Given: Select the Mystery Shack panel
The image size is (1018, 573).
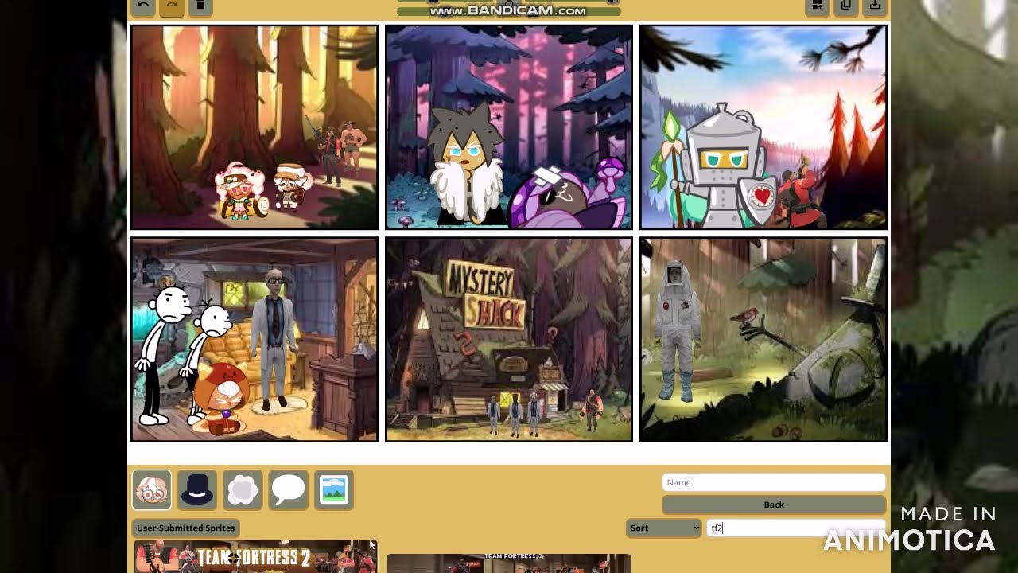Looking at the screenshot, I should click(509, 340).
